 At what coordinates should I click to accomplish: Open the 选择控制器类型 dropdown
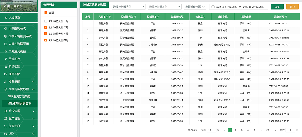click(x=129, y=7)
